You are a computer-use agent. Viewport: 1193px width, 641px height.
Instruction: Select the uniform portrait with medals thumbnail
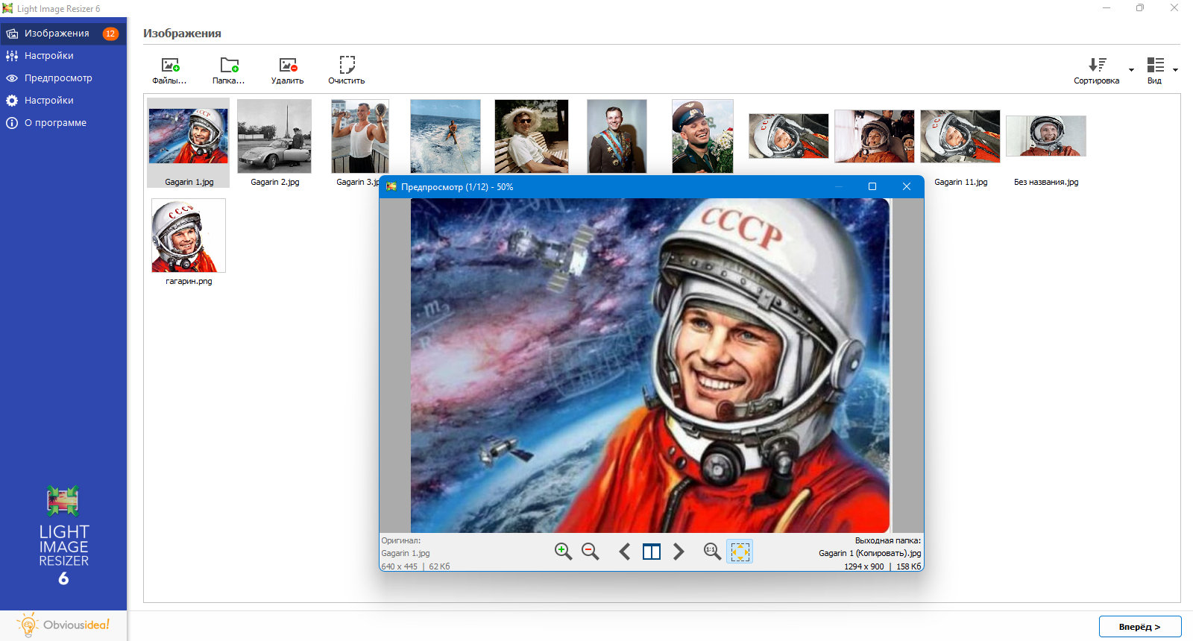617,136
